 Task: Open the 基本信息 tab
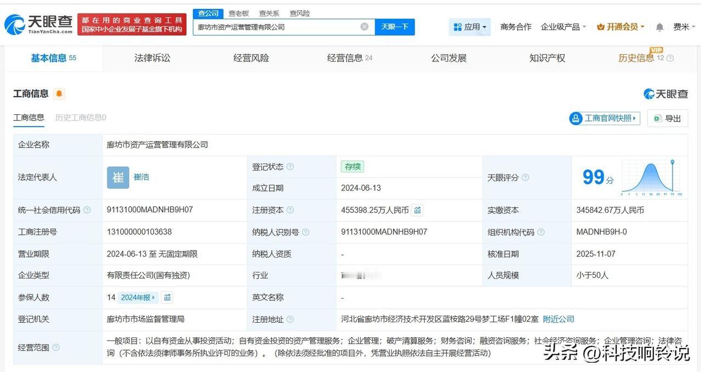click(x=54, y=58)
